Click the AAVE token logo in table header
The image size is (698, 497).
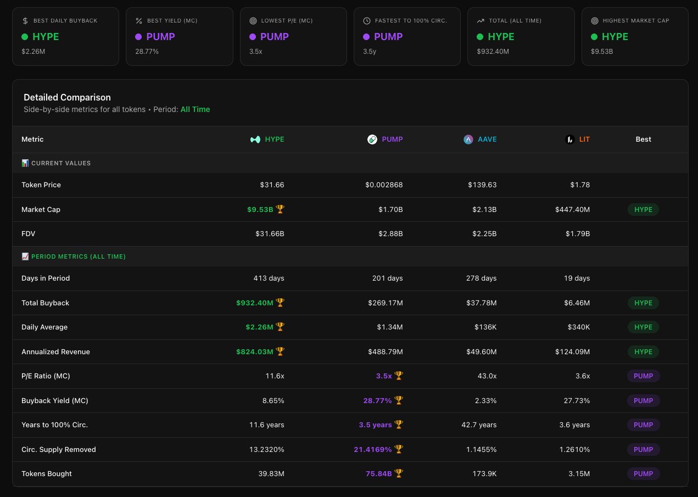pyautogui.click(x=468, y=139)
